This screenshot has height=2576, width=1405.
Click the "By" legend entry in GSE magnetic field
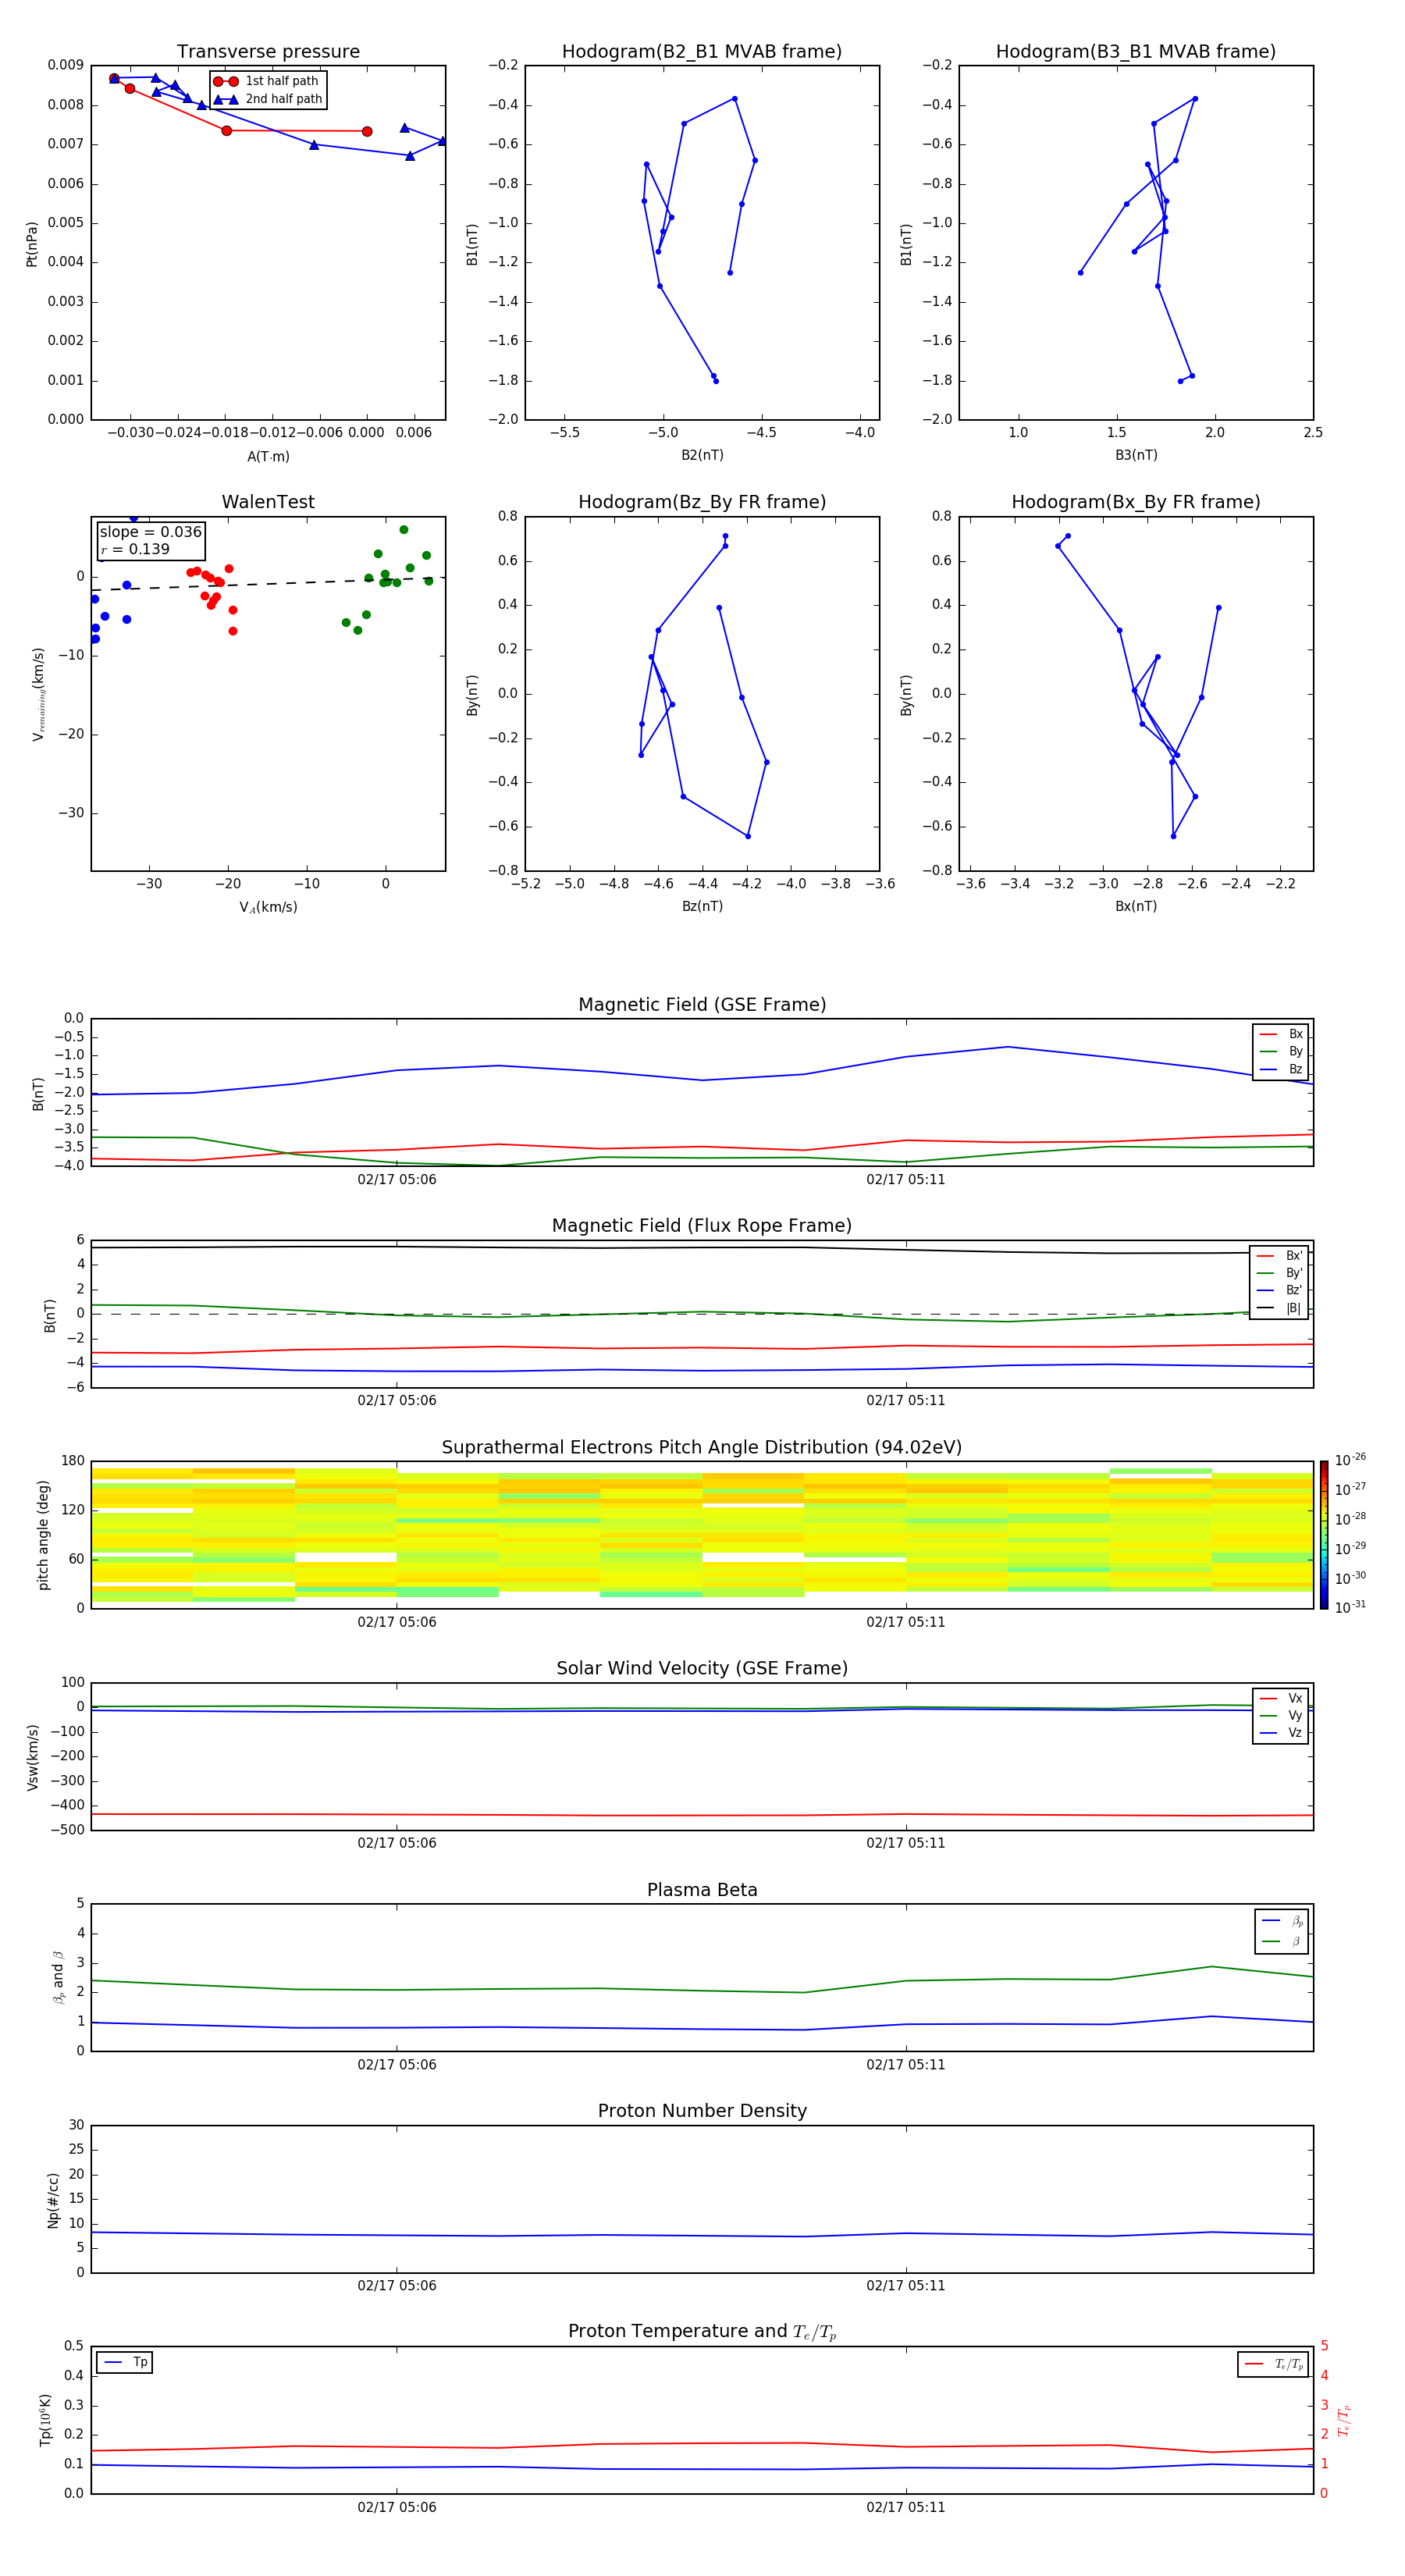pyautogui.click(x=1281, y=1051)
